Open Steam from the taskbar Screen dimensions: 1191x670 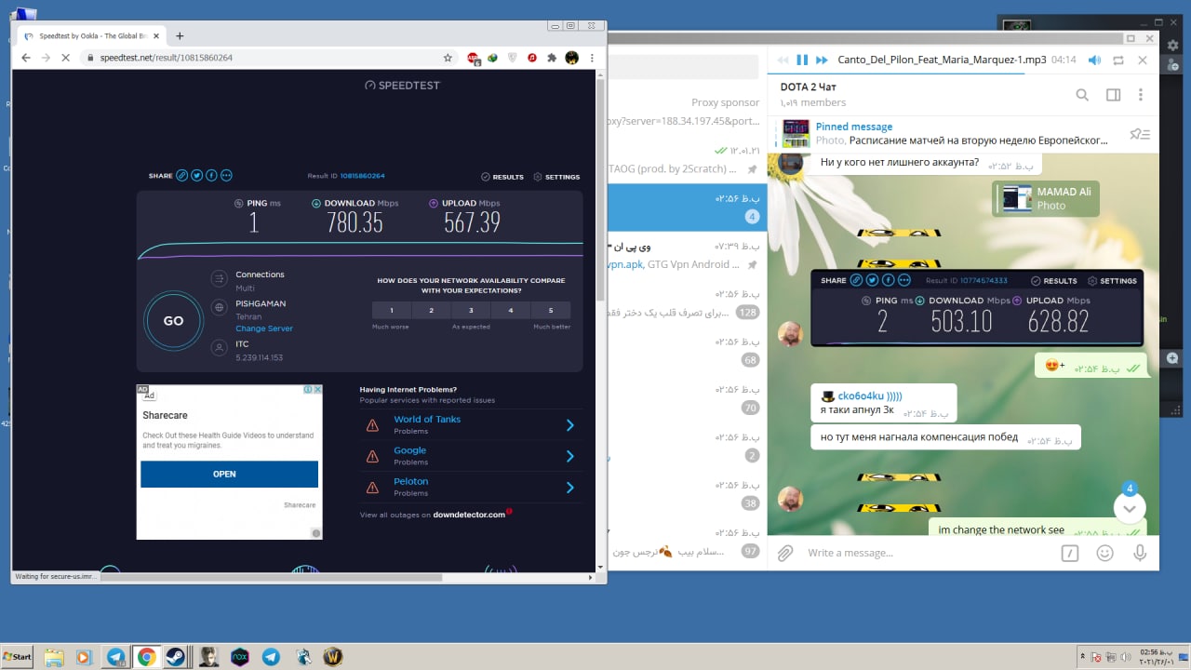click(174, 656)
